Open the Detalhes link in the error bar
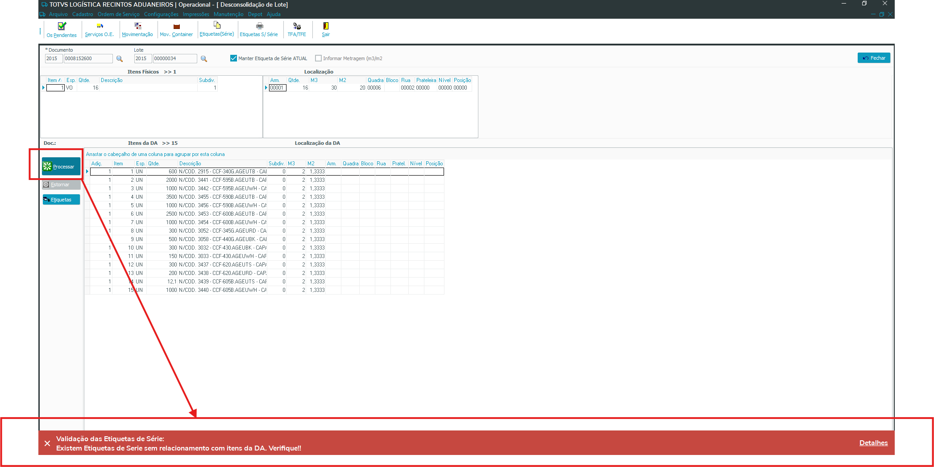Screen dimensions: 934x467 [873, 443]
